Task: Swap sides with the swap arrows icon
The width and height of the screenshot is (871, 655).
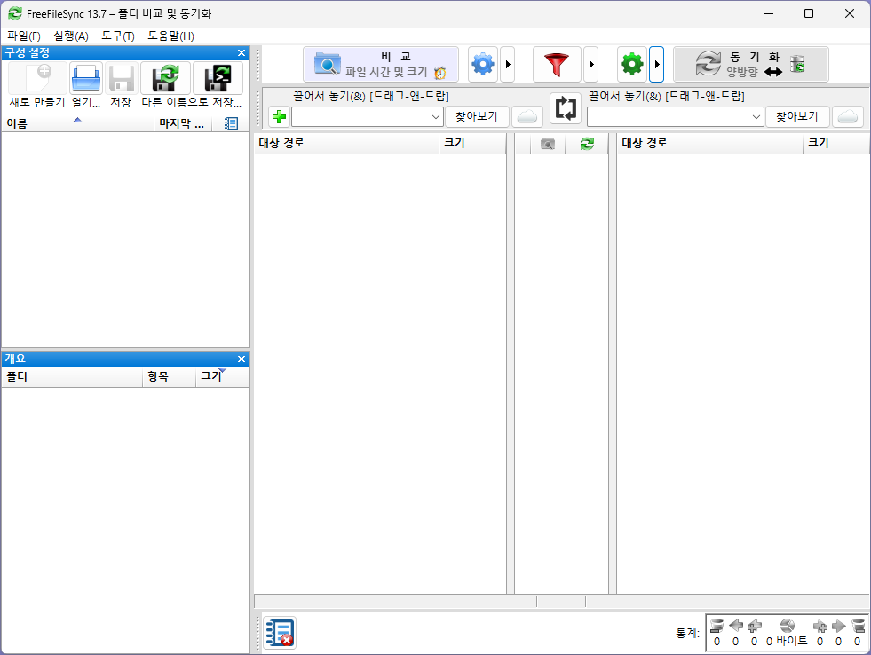Action: [566, 107]
